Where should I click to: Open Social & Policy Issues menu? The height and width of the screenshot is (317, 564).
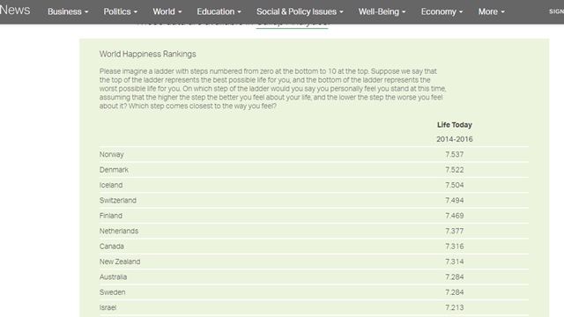point(300,11)
